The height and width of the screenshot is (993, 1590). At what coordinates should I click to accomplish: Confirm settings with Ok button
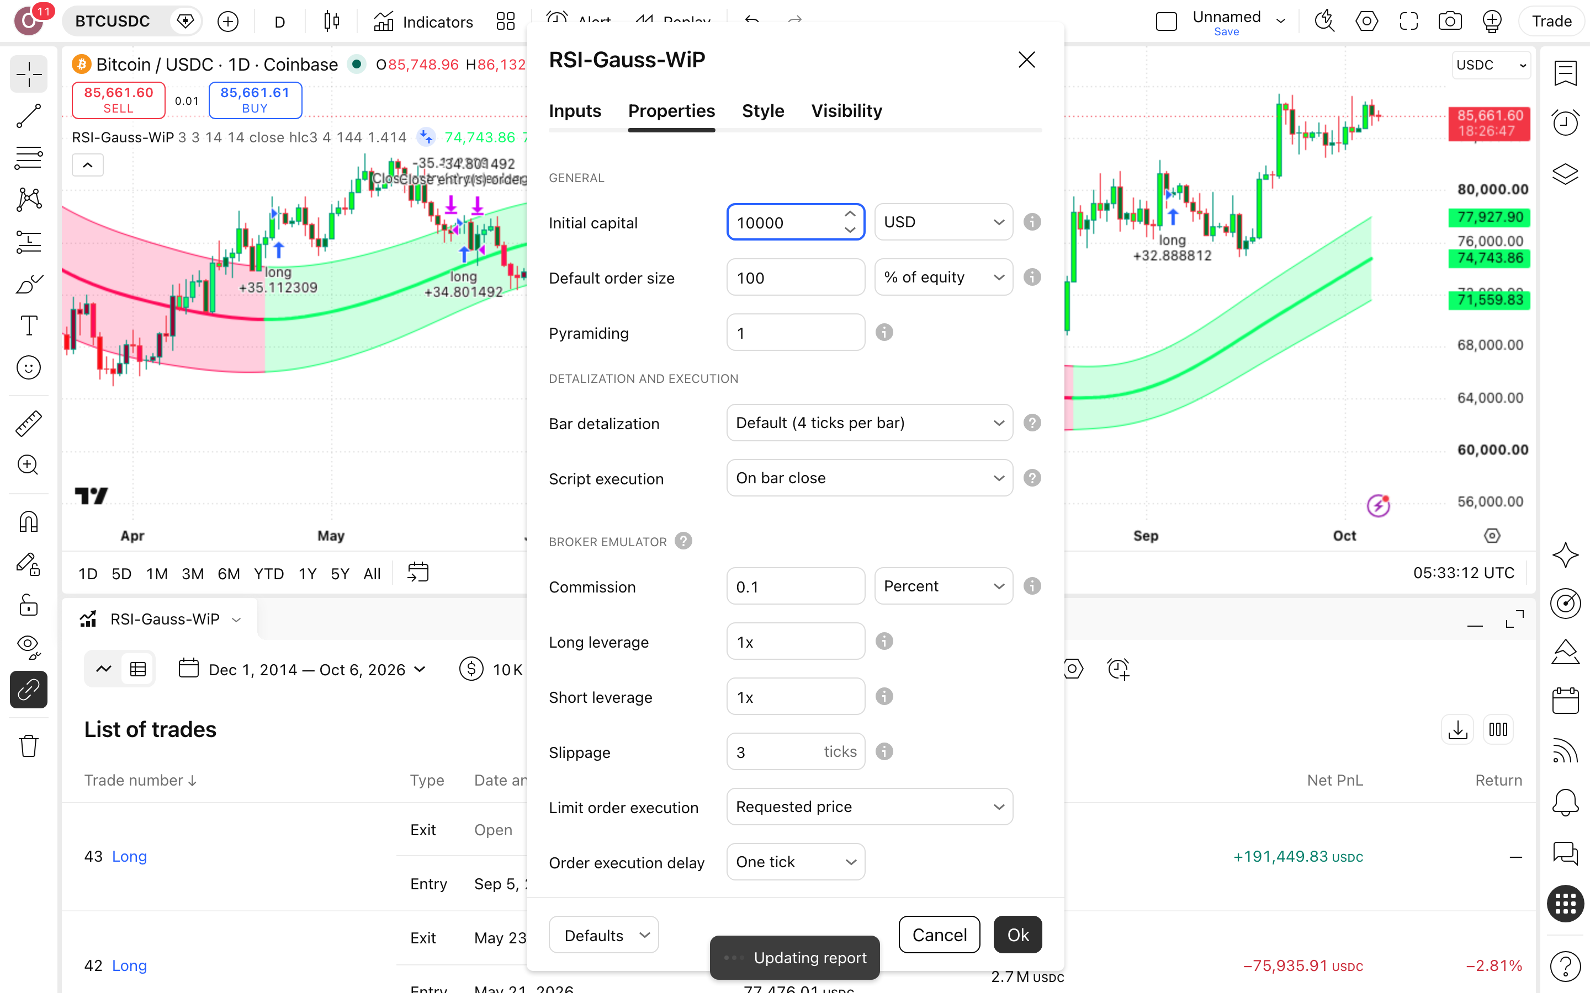1017,935
